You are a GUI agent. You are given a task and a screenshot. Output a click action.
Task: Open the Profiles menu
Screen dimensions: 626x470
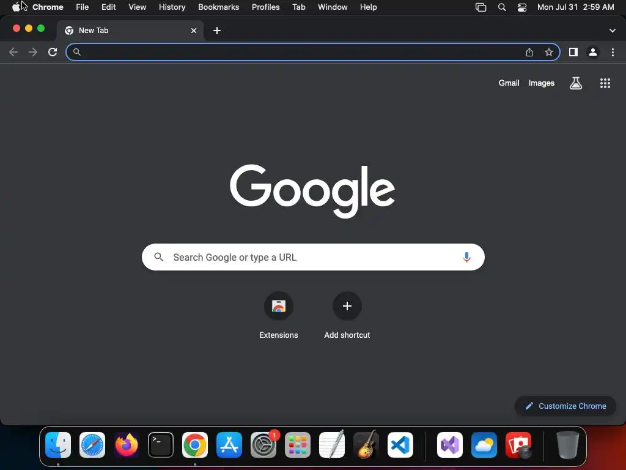click(x=265, y=7)
